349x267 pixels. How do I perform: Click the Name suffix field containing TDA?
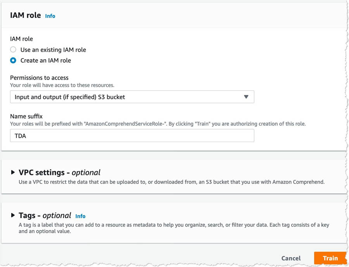pyautogui.click(x=132, y=135)
